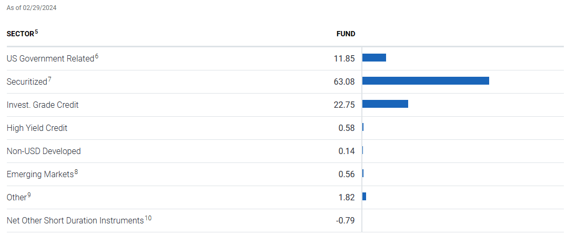
Task: Click the 11.85 fund value
Action: [344, 59]
